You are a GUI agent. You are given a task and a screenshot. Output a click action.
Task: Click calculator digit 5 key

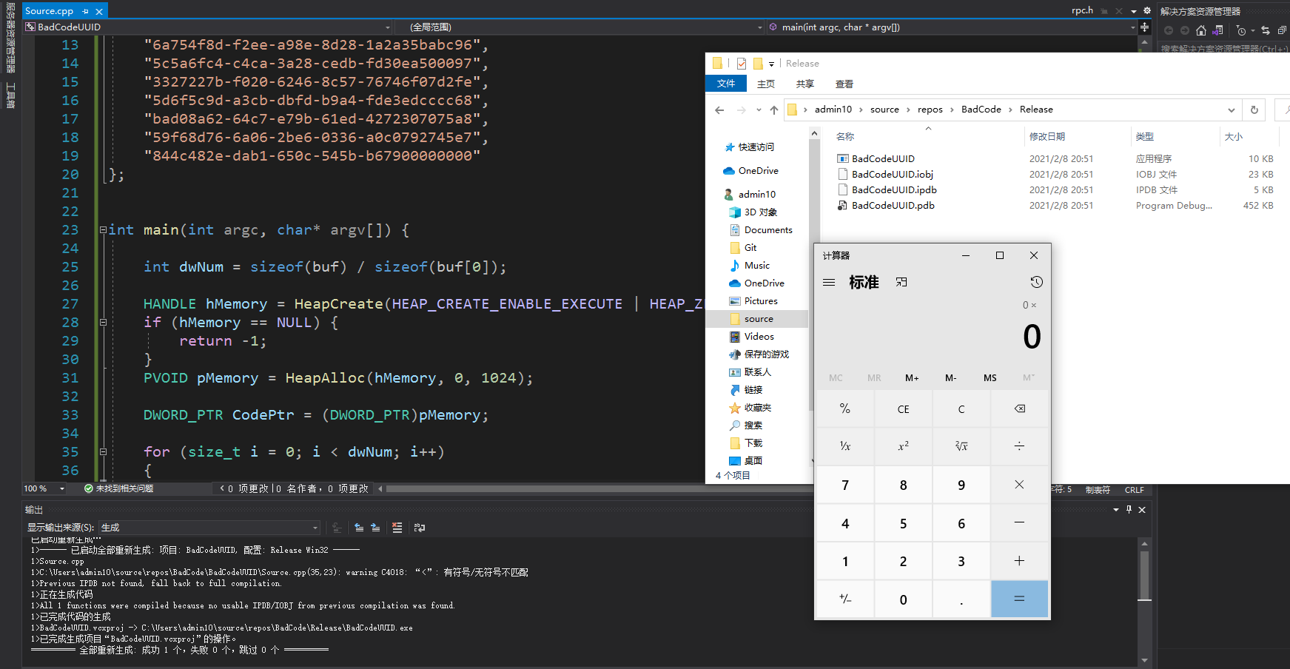click(x=903, y=523)
